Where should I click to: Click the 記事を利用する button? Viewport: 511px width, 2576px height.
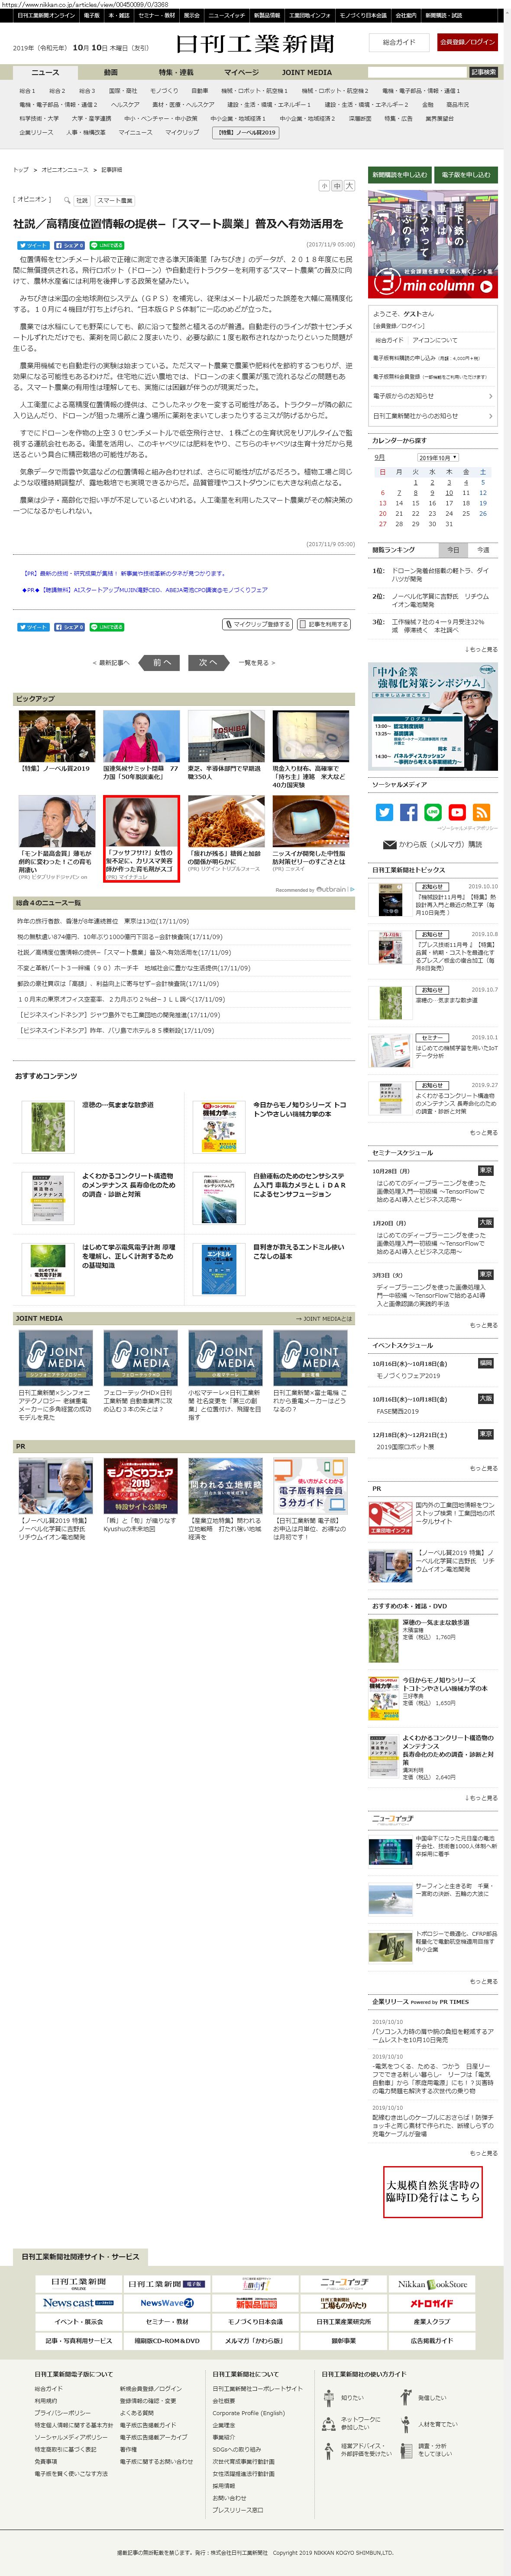[x=323, y=624]
